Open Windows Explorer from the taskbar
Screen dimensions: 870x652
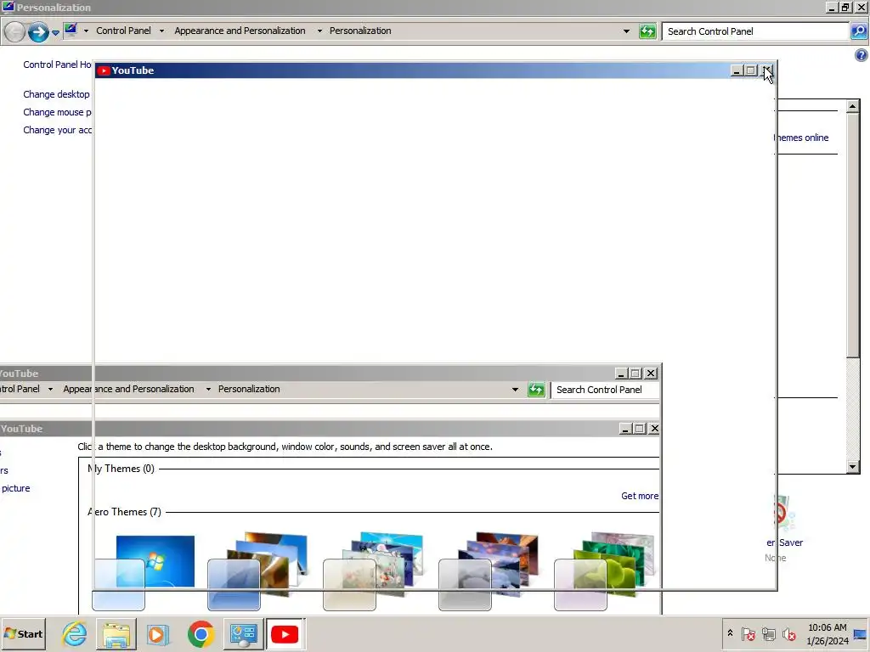[116, 634]
